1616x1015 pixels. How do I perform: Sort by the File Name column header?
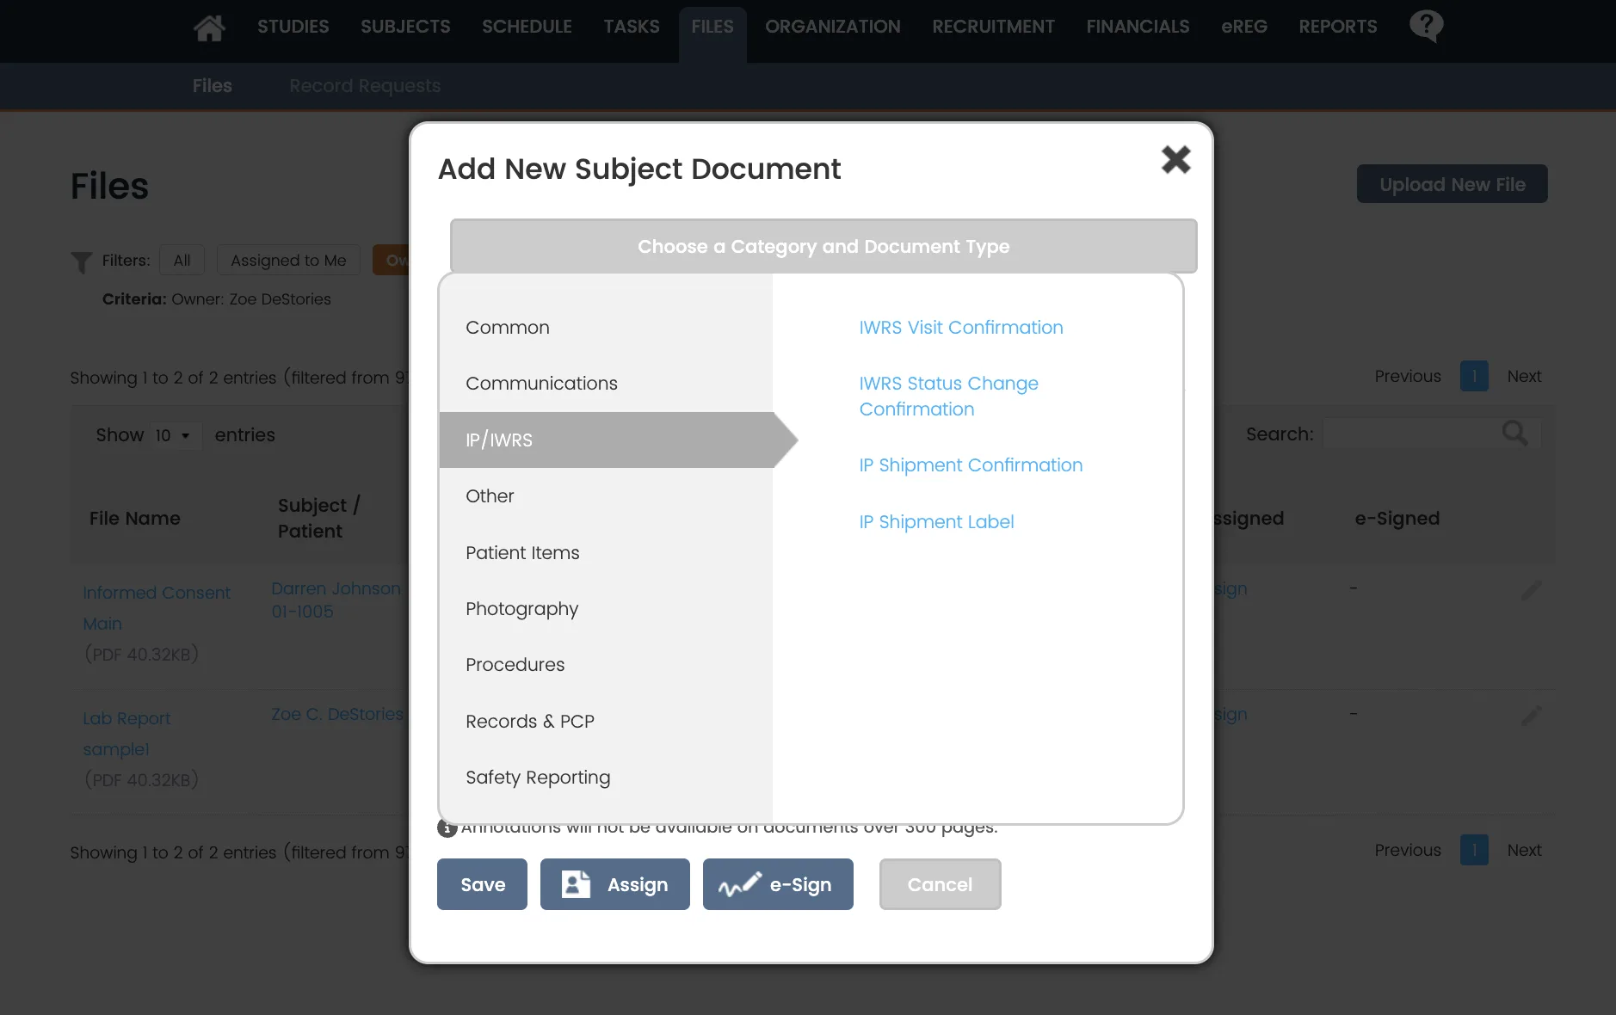pyautogui.click(x=135, y=519)
